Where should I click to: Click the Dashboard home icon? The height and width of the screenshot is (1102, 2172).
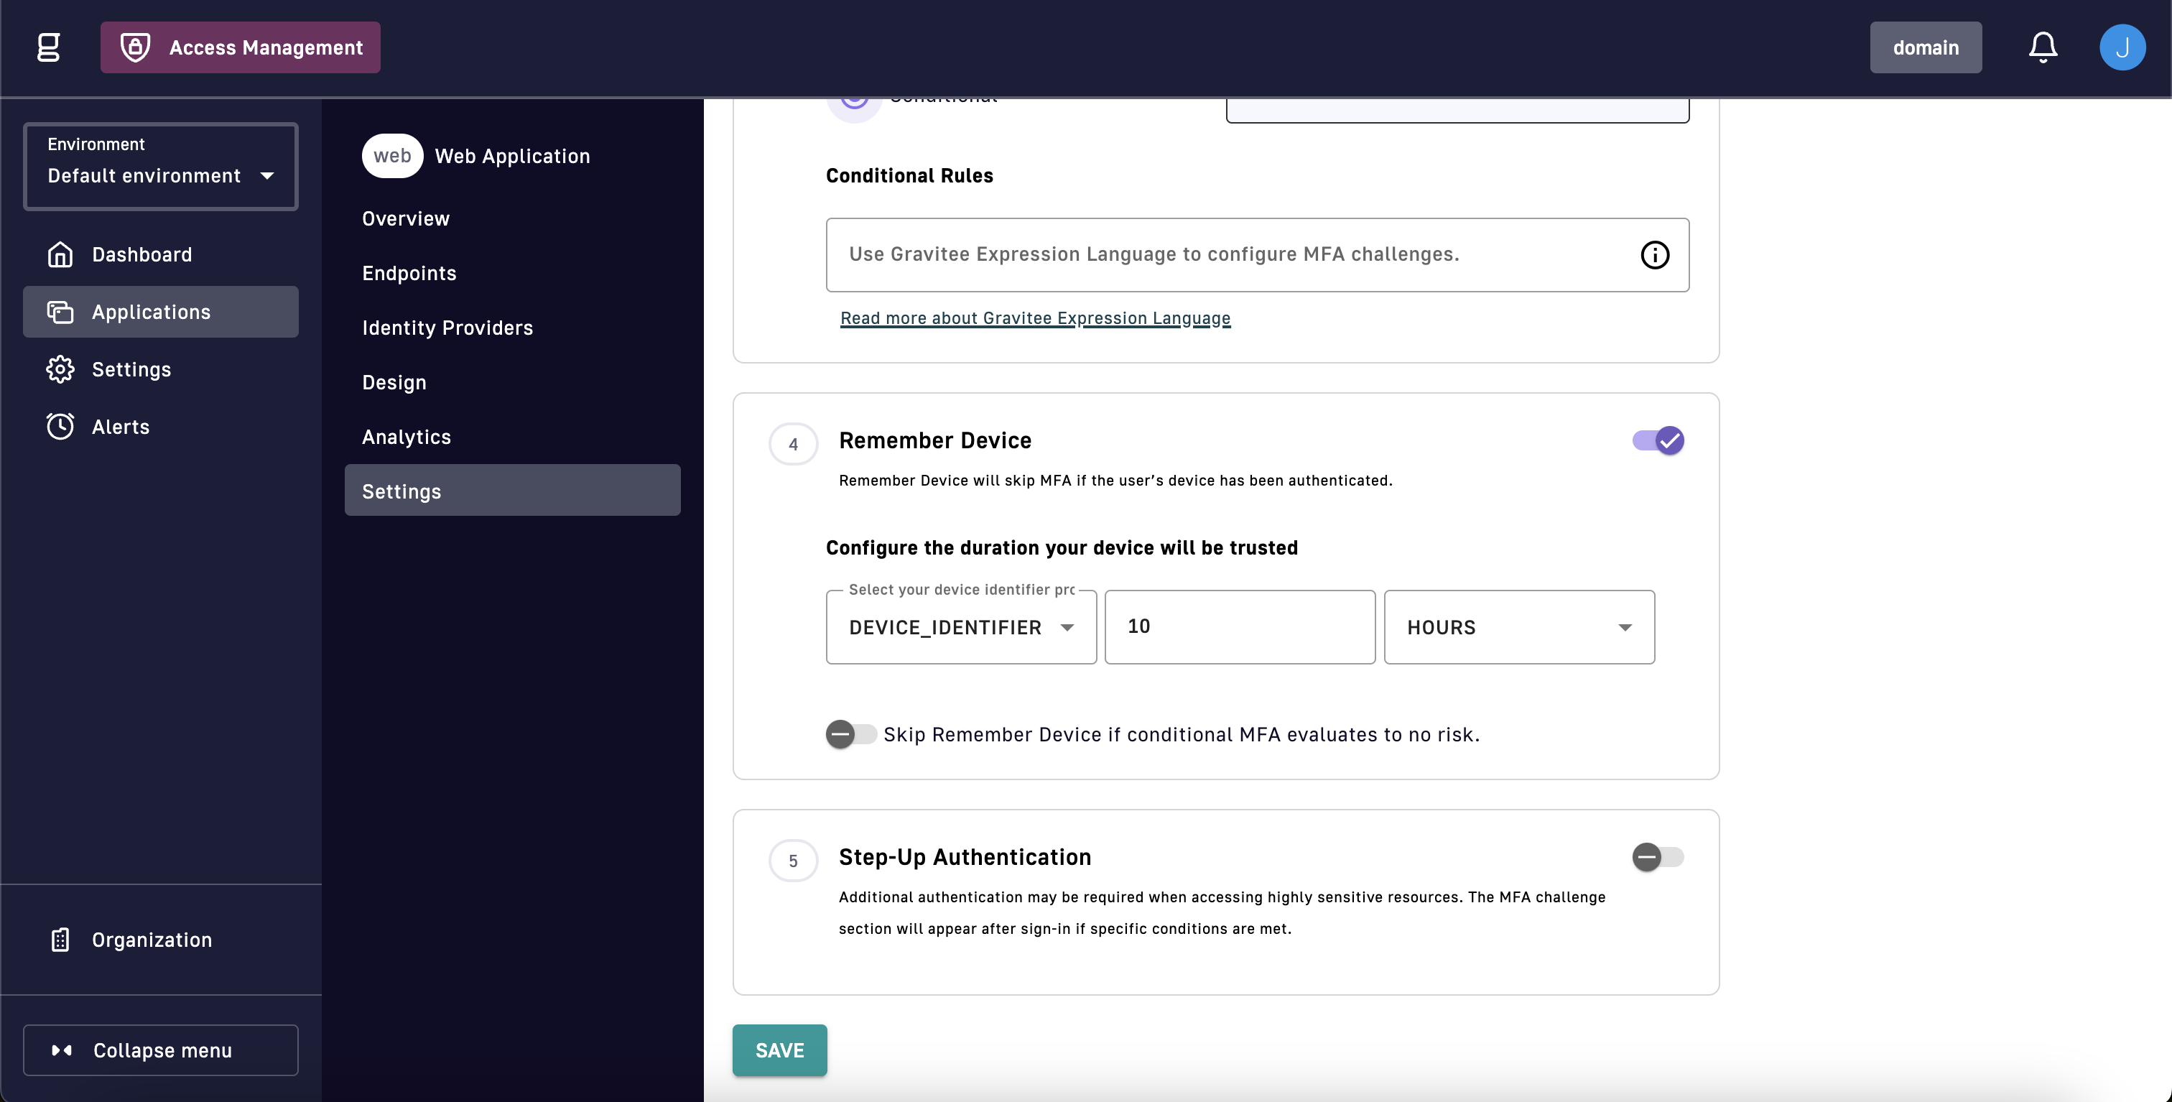pyautogui.click(x=60, y=254)
